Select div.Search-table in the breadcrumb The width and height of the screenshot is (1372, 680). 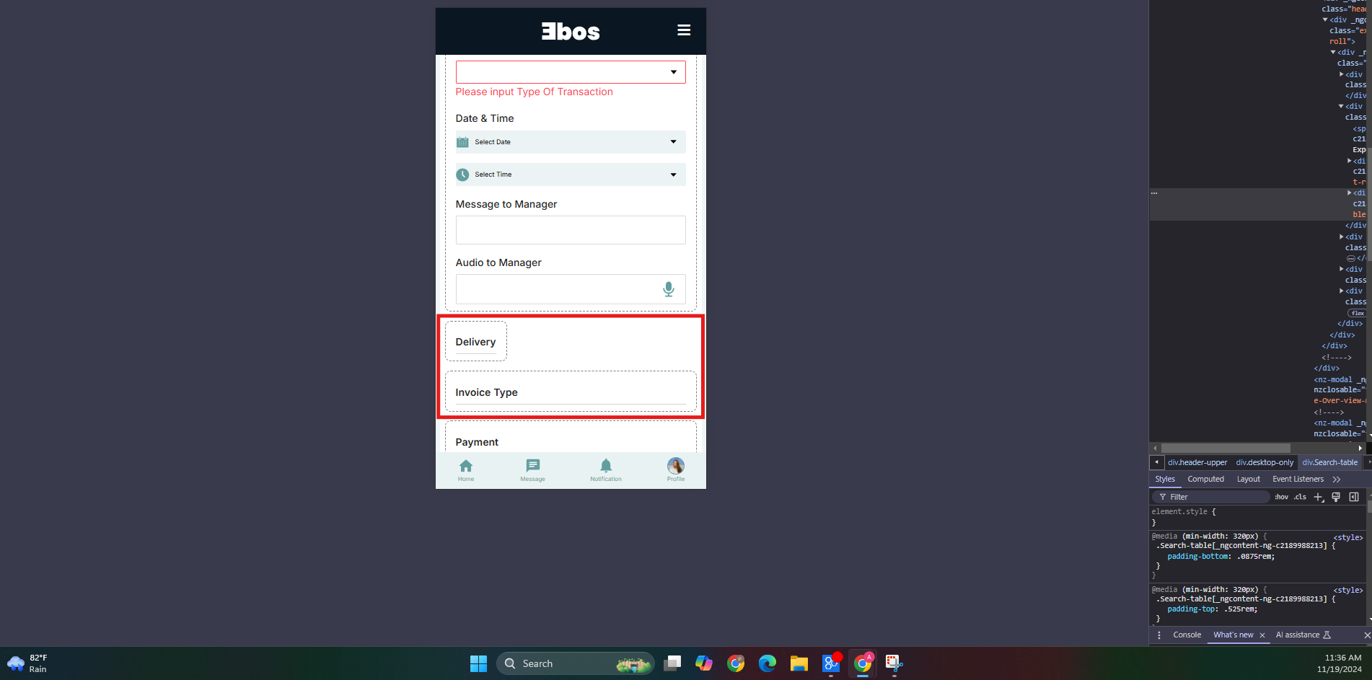[1330, 462]
